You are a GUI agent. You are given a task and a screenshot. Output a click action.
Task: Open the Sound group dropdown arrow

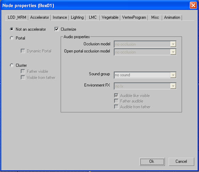pyautogui.click(x=173, y=75)
